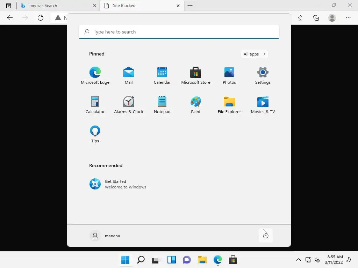The height and width of the screenshot is (268, 358).
Task: Go back in Edge browser
Action: pyautogui.click(x=9, y=18)
